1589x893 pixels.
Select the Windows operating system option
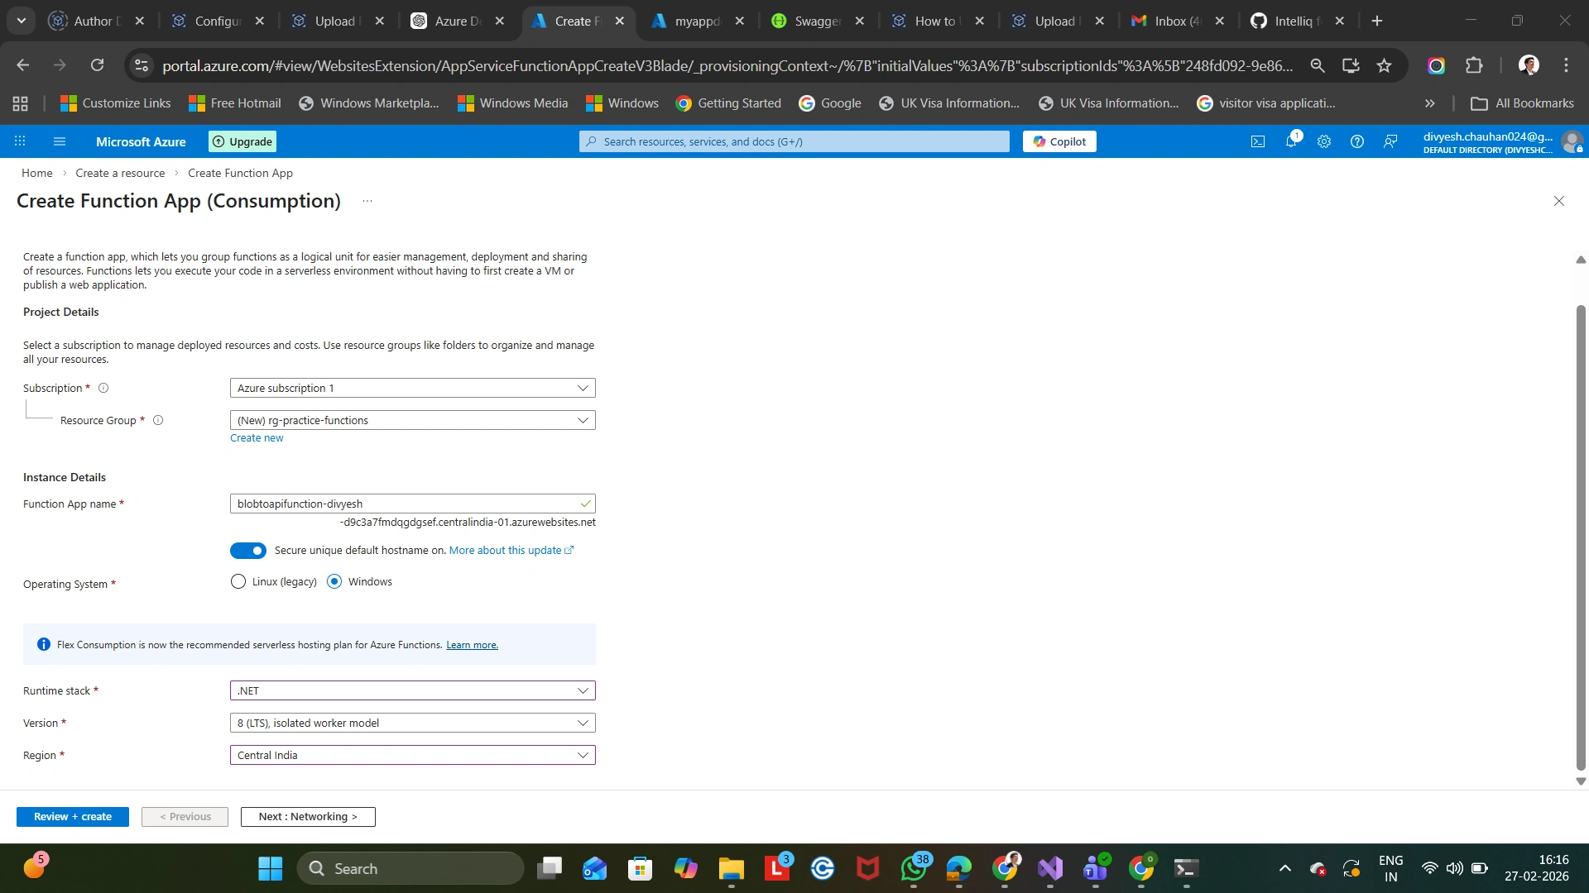(x=334, y=581)
